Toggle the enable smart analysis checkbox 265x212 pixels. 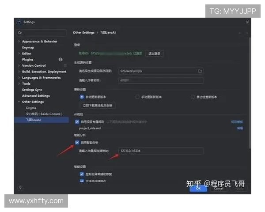(x=77, y=142)
